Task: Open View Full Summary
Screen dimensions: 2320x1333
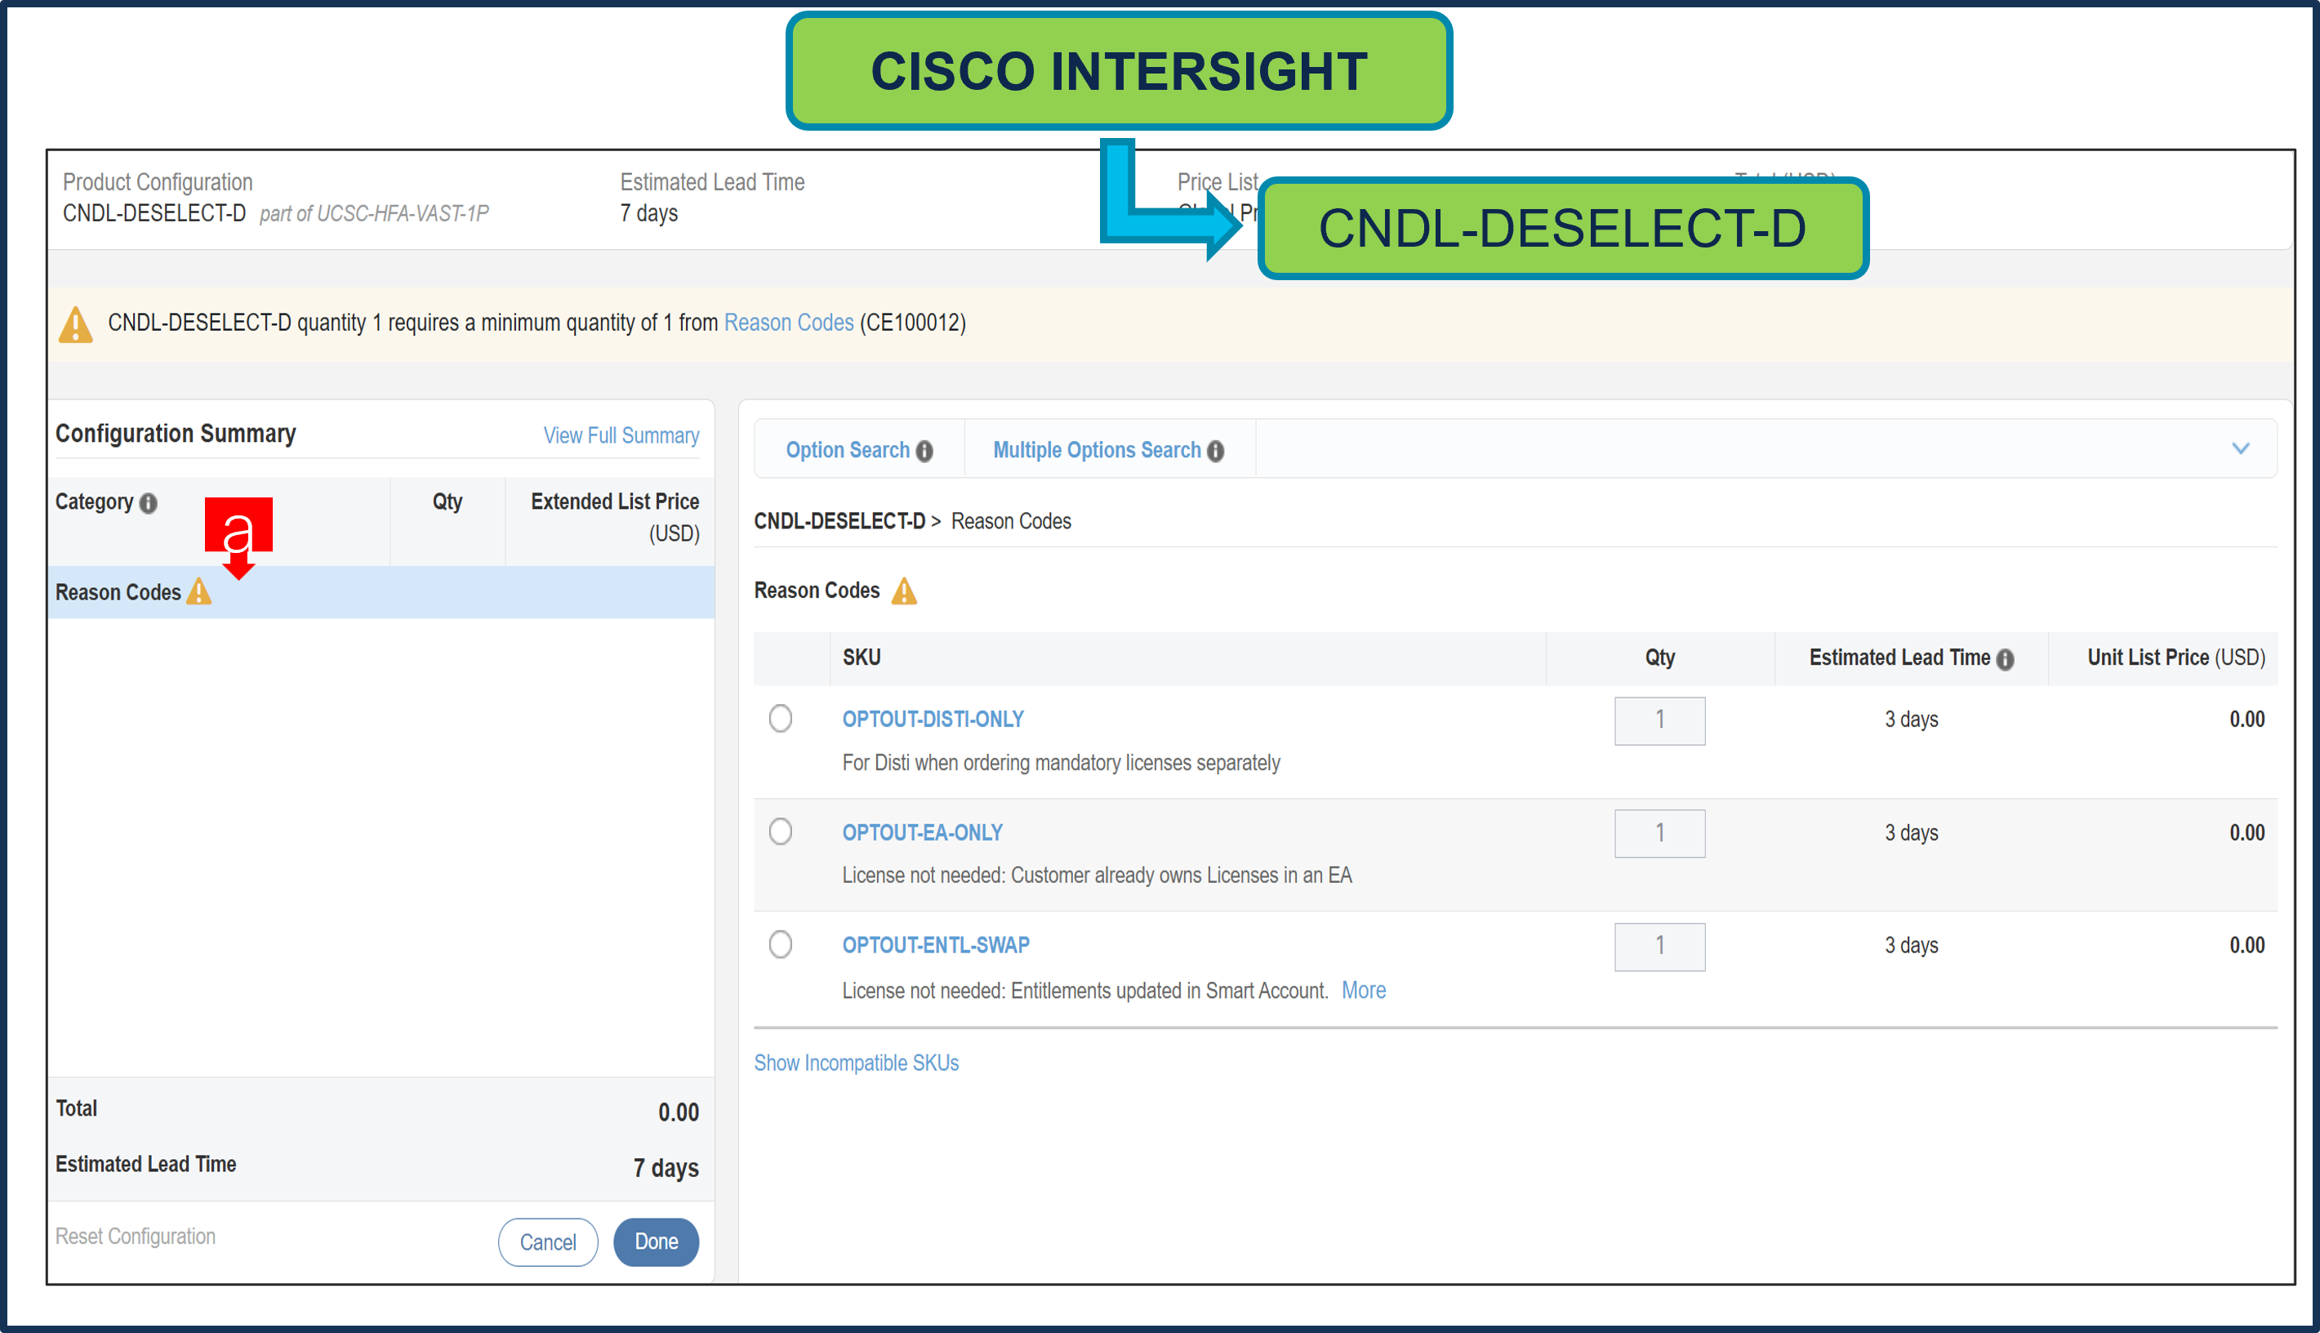Action: click(x=621, y=435)
